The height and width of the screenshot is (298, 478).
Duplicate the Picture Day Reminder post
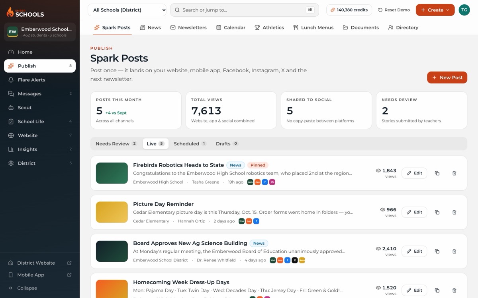tap(437, 212)
